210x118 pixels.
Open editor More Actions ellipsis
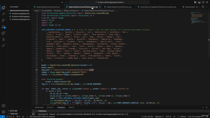tap(207, 7)
